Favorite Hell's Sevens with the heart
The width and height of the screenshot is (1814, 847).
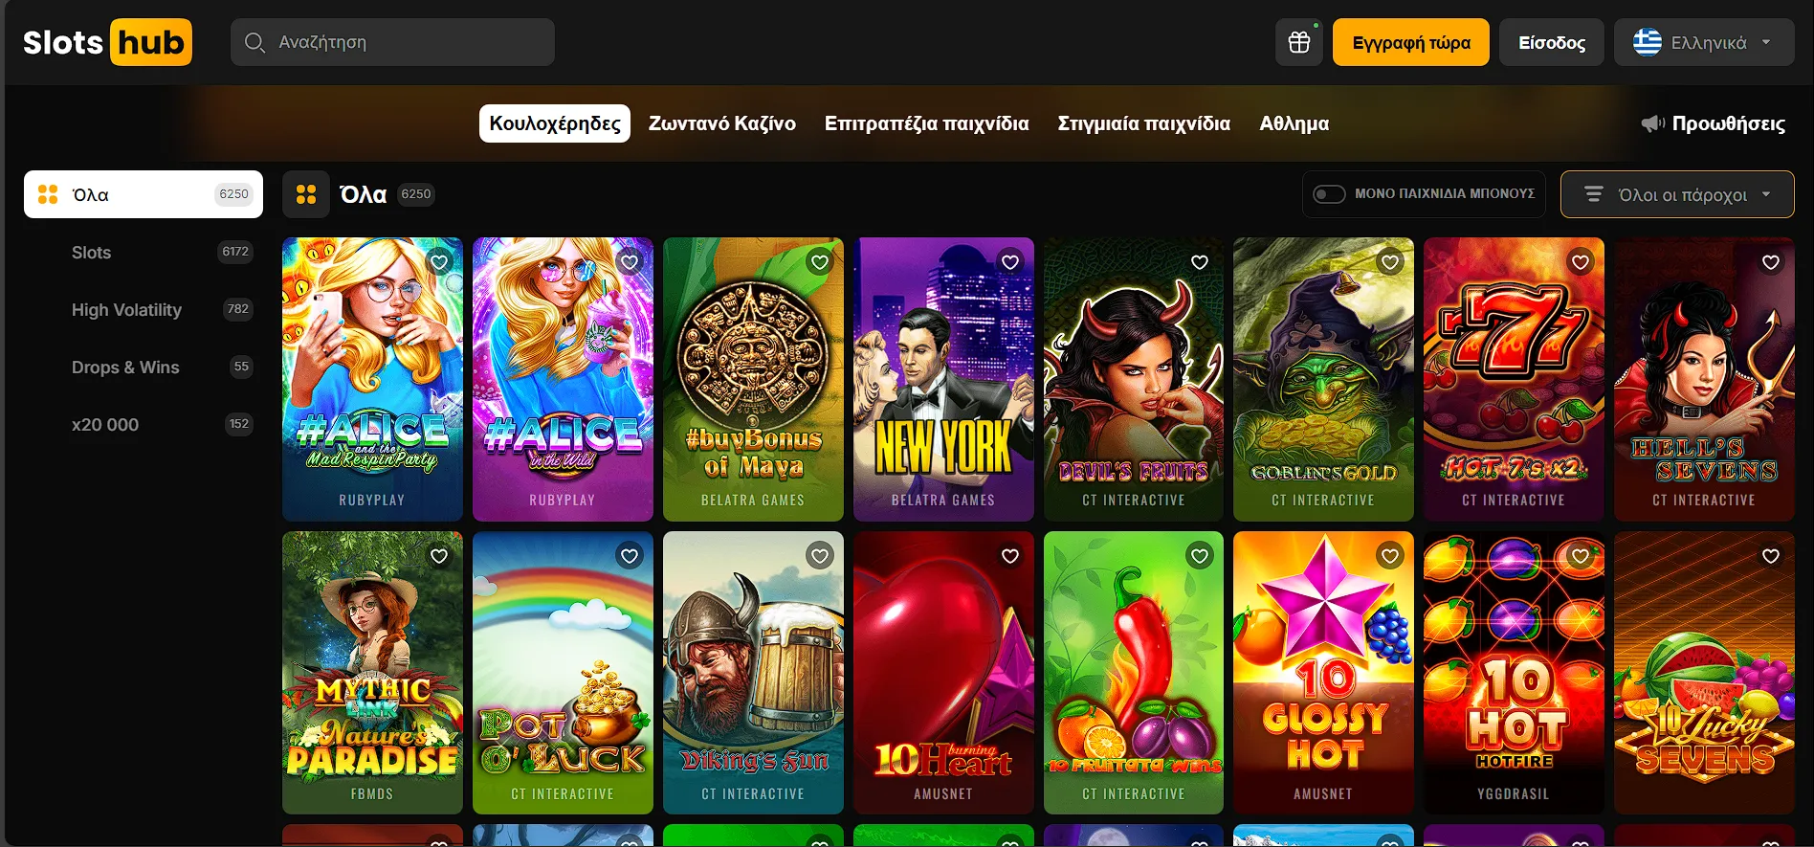[x=1770, y=262]
